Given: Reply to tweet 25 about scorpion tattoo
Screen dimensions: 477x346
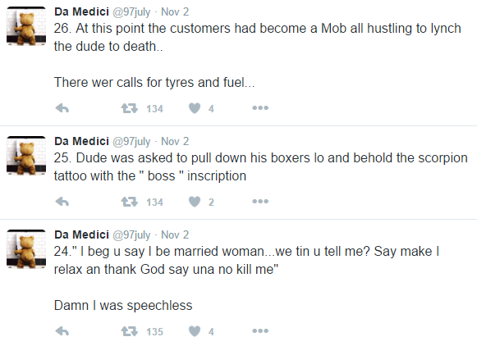Looking at the screenshot, I should coord(62,202).
